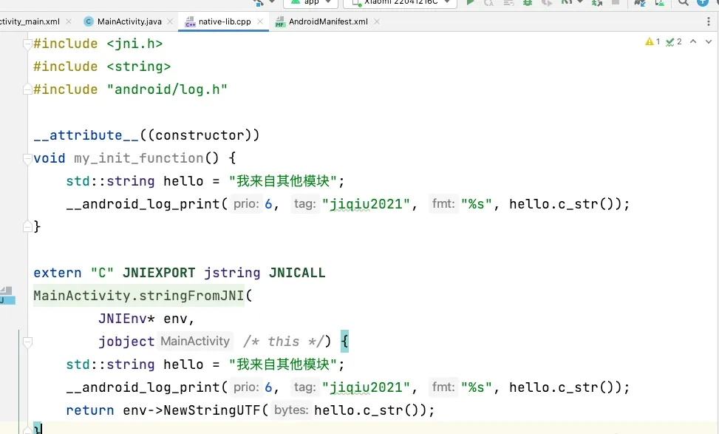The height and width of the screenshot is (434, 719).
Task: Click the "android/log.h" include string
Action: point(167,89)
